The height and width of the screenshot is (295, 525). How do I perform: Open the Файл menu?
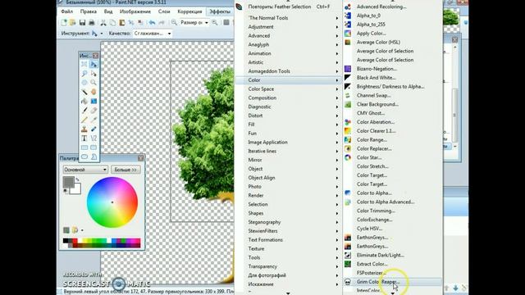67,11
